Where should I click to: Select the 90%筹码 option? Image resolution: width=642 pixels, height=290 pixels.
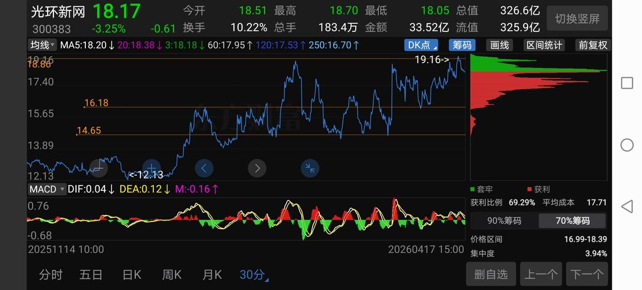(x=504, y=221)
